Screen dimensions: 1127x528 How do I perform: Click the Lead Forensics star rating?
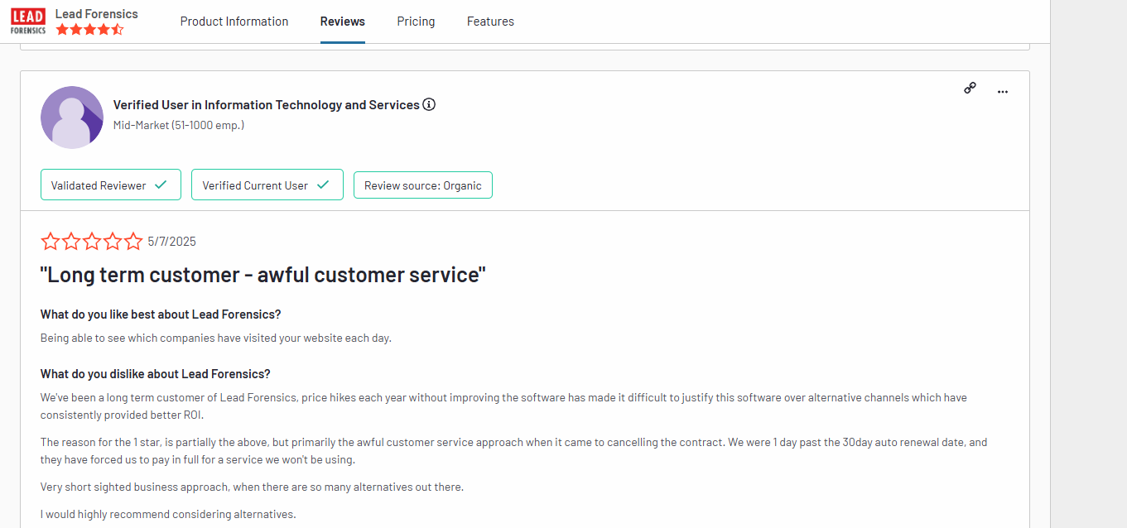[90, 29]
